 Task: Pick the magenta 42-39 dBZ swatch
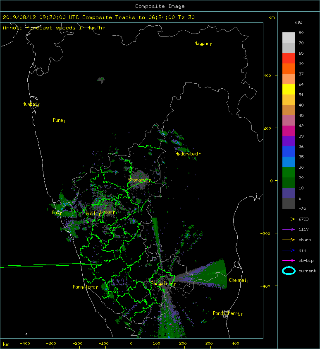(x=289, y=131)
